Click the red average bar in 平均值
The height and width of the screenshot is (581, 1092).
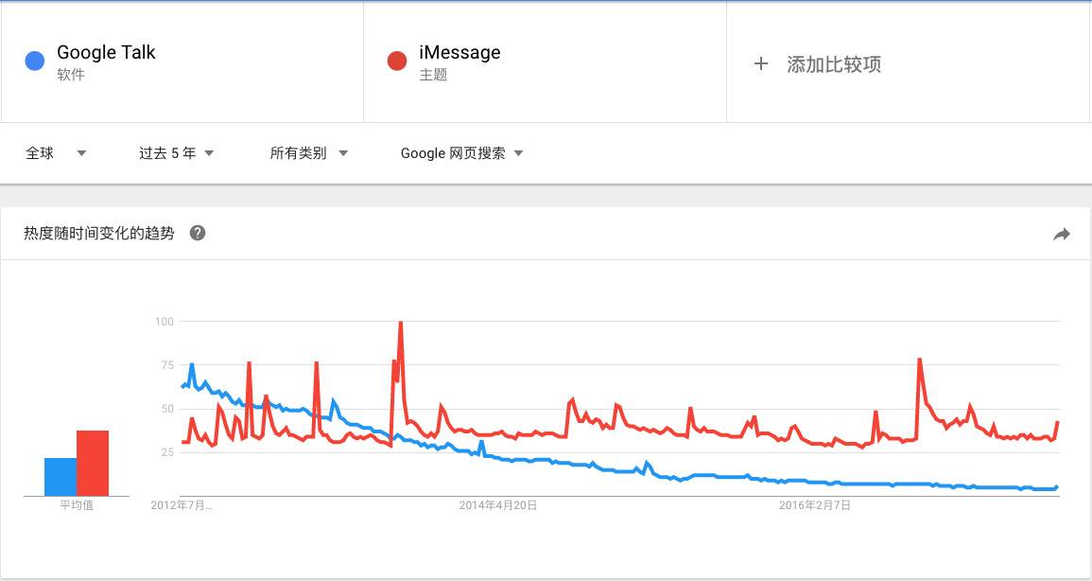93,464
